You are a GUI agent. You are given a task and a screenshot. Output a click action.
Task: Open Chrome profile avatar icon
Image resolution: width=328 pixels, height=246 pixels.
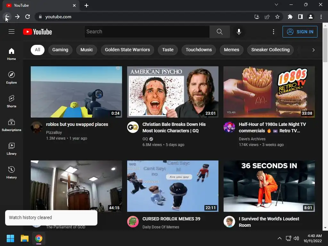311,17
